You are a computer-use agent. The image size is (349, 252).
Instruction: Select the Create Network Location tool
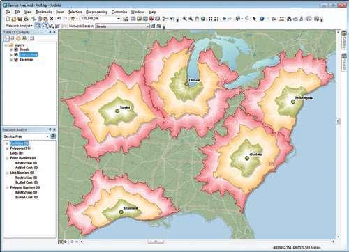tap(45, 26)
